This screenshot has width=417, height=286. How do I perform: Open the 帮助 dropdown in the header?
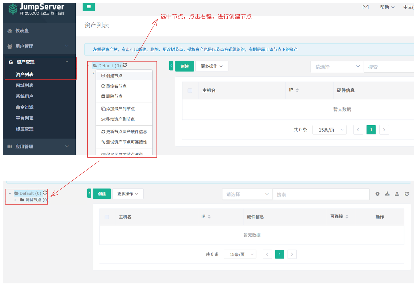click(x=387, y=7)
